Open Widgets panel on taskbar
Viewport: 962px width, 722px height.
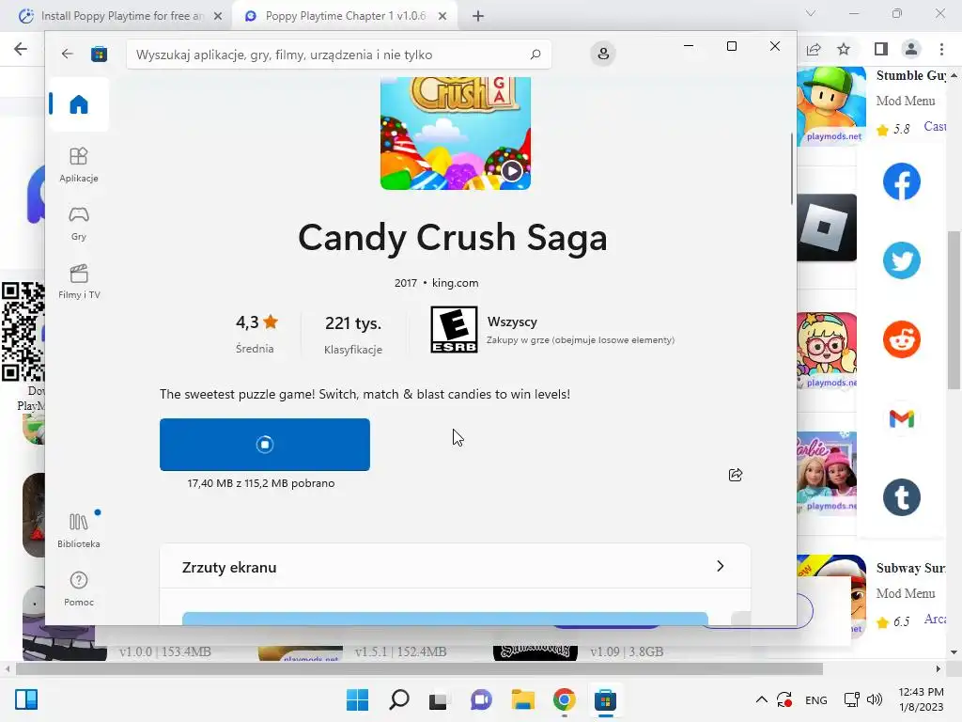pyautogui.click(x=25, y=699)
